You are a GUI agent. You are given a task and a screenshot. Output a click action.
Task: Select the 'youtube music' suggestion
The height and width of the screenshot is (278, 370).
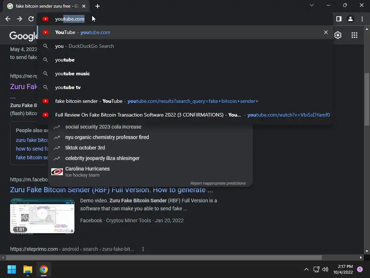click(185, 73)
